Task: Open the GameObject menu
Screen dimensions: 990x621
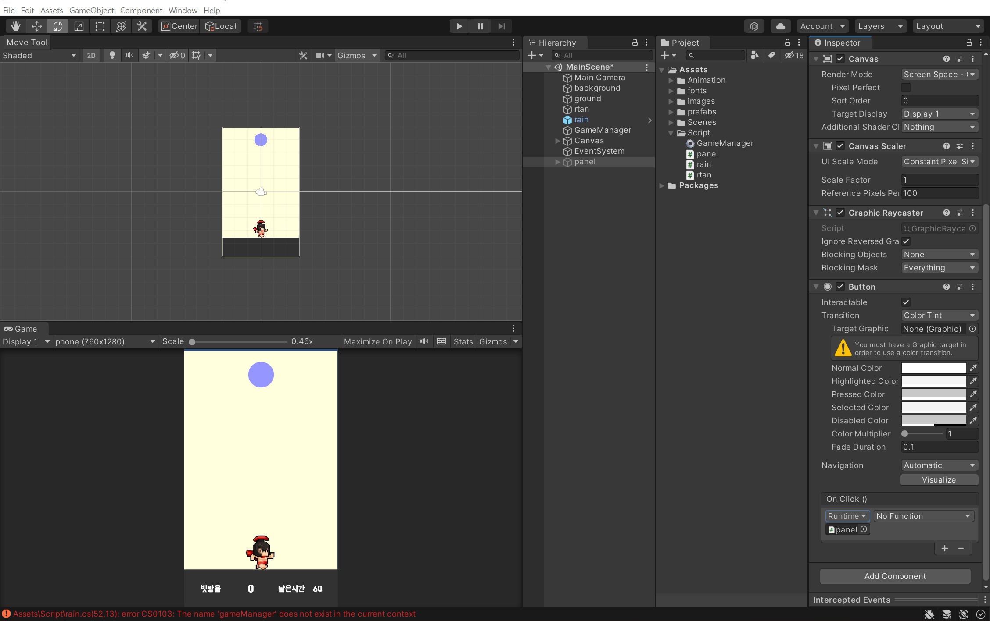Action: pos(91,10)
